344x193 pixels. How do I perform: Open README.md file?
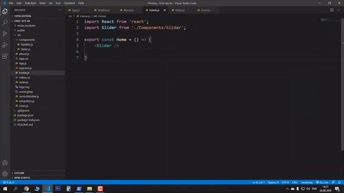point(25,125)
